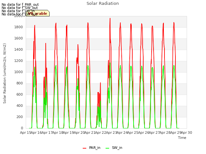This screenshot has width=206, height=154.
Task: Click the 'No data for f_SW_out' message
Action: pos(20,8)
